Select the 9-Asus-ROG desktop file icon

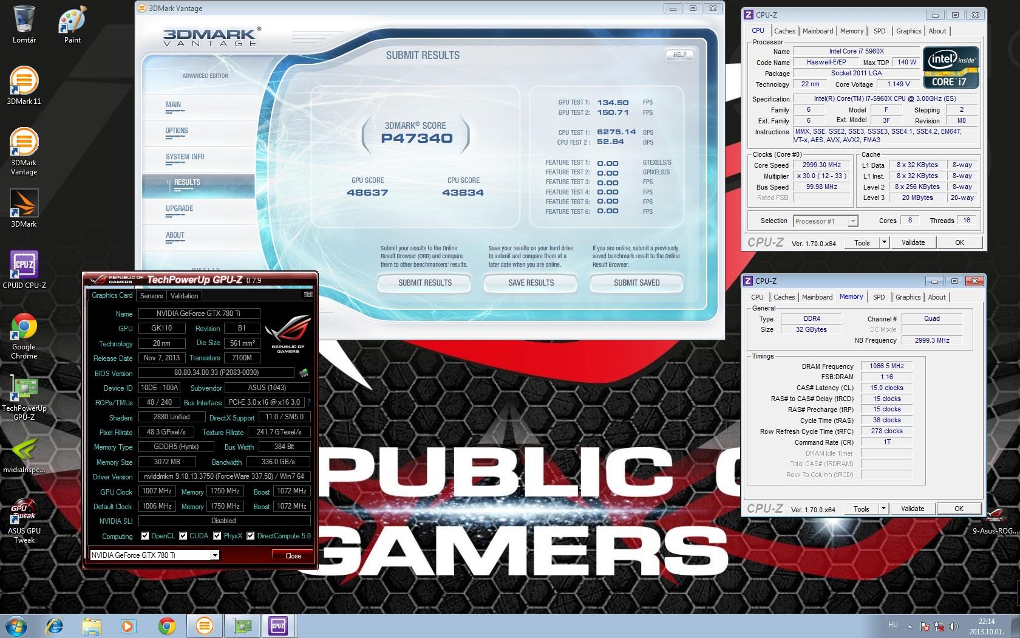click(x=994, y=521)
